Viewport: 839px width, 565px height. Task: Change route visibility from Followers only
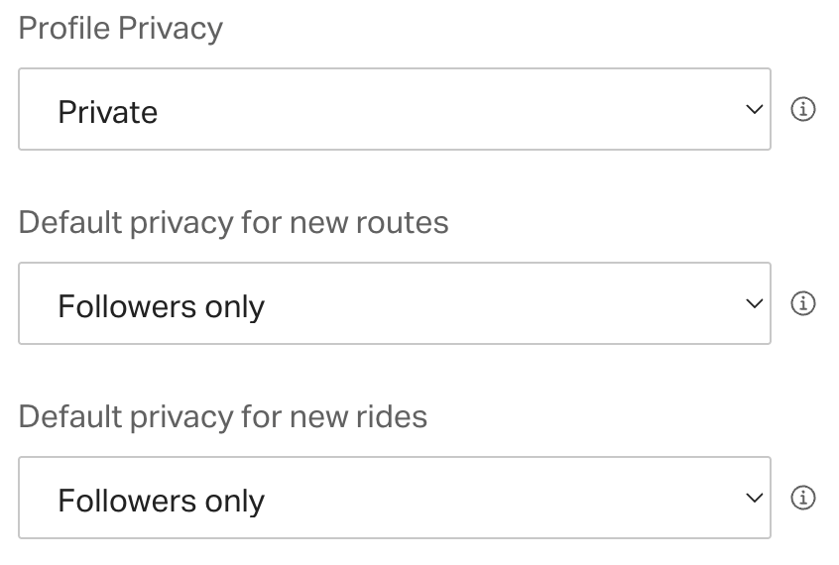point(395,303)
